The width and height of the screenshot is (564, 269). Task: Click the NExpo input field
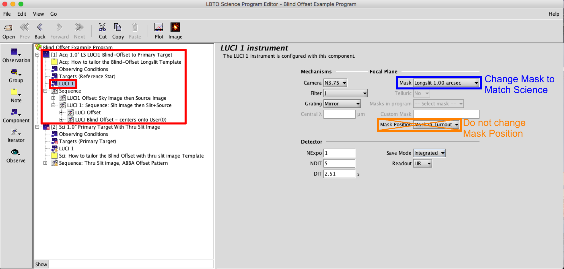tap(339, 153)
